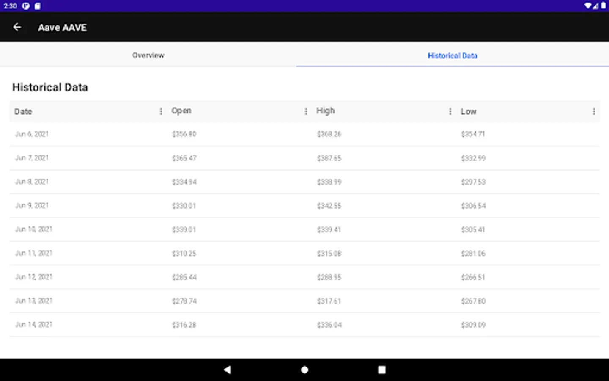
Task: Open the Date column options menu
Action: 161,111
